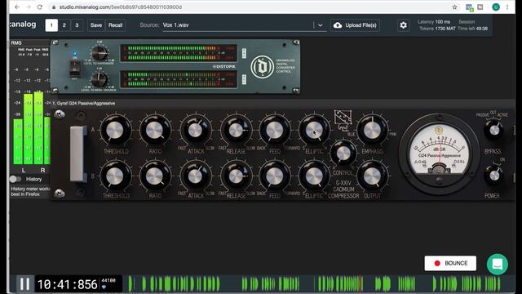Open the browser profile avatar
The image size is (522, 294).
click(x=496, y=7)
